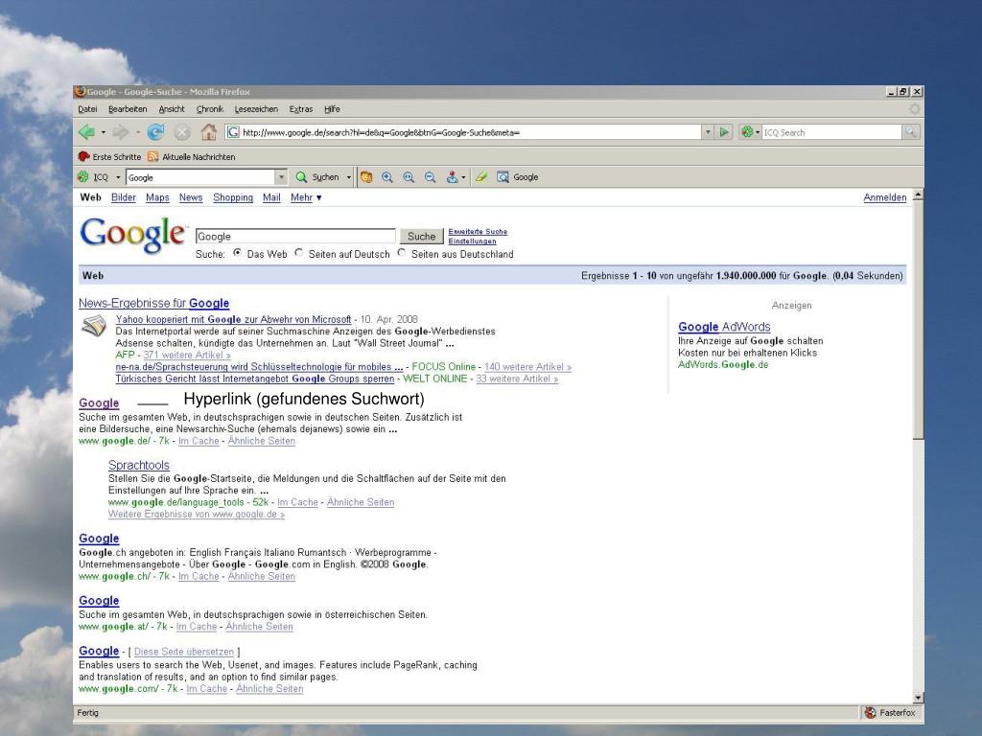Open the Maps link on Google
982x736 pixels.
pos(157,197)
